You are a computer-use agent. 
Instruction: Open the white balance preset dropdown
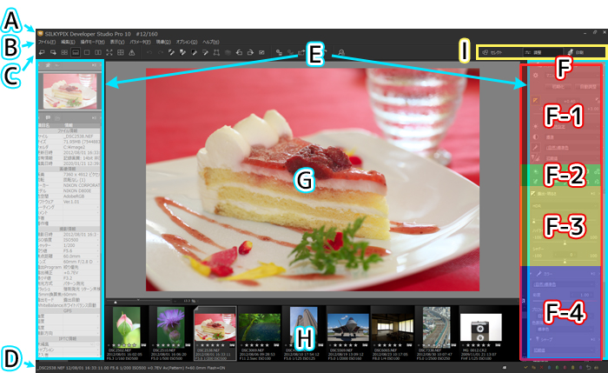(572, 127)
